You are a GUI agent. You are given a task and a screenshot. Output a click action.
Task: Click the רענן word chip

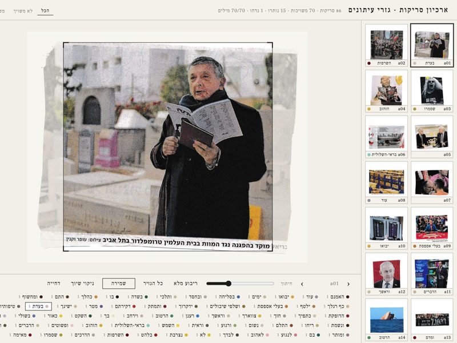pos(191,316)
